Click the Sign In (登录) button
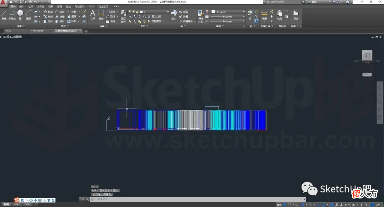The image size is (384, 207). pyautogui.click(x=313, y=2)
